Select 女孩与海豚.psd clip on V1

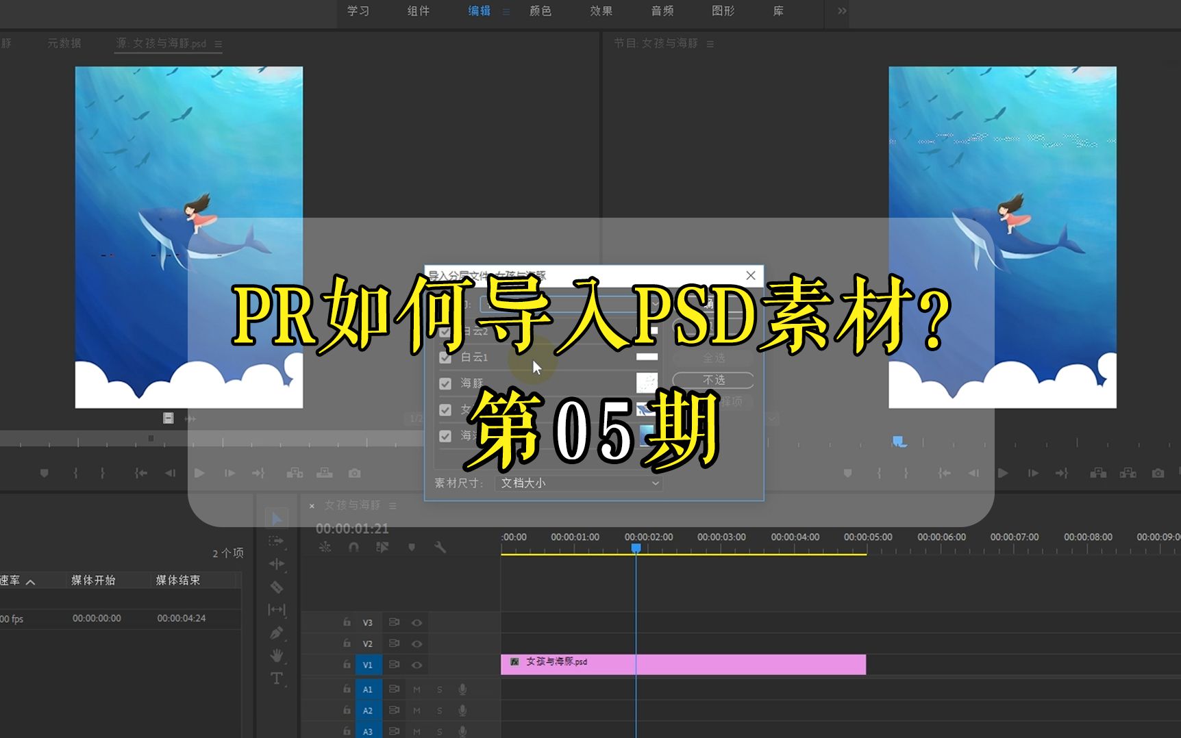pyautogui.click(x=683, y=664)
